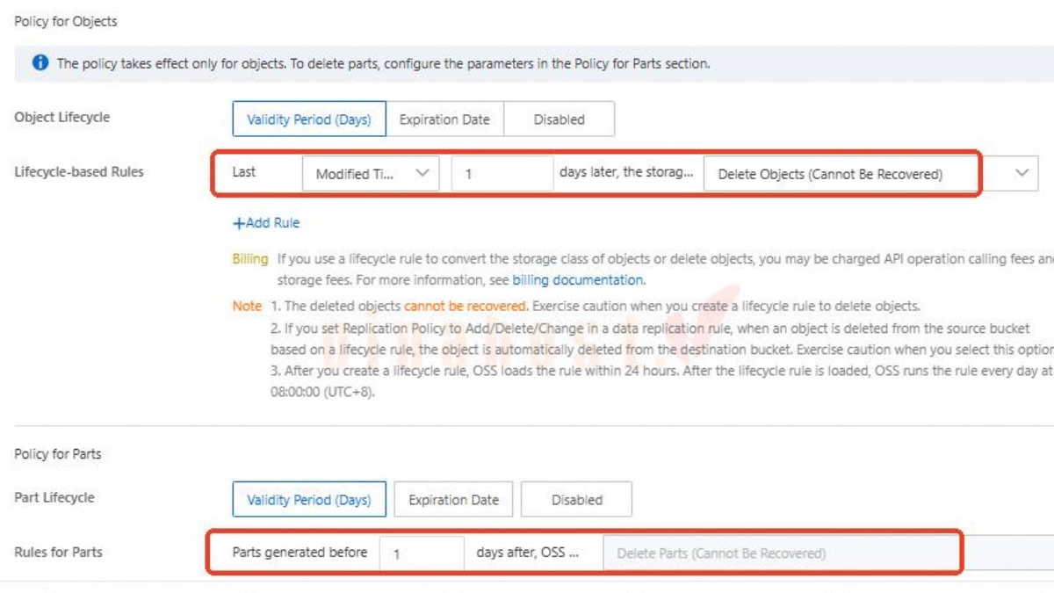Select Validity Period (Days) for Part Lifecycle
The height and width of the screenshot is (593, 1054).
[x=308, y=500]
